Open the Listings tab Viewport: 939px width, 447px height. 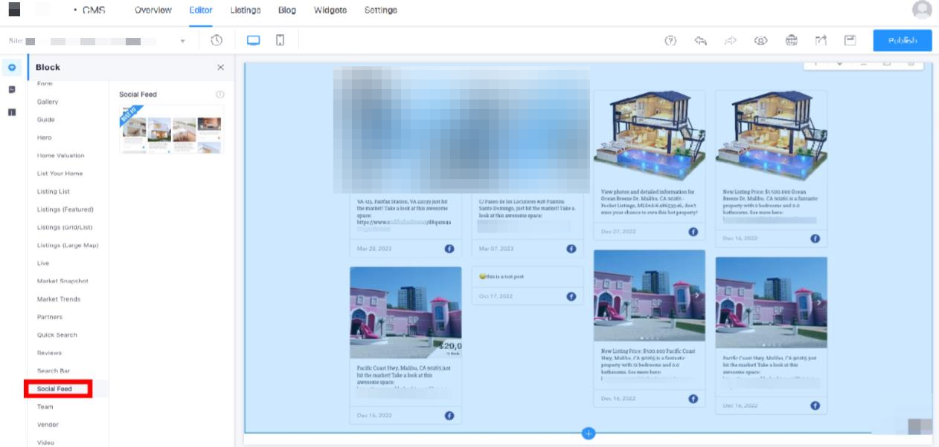coord(245,10)
